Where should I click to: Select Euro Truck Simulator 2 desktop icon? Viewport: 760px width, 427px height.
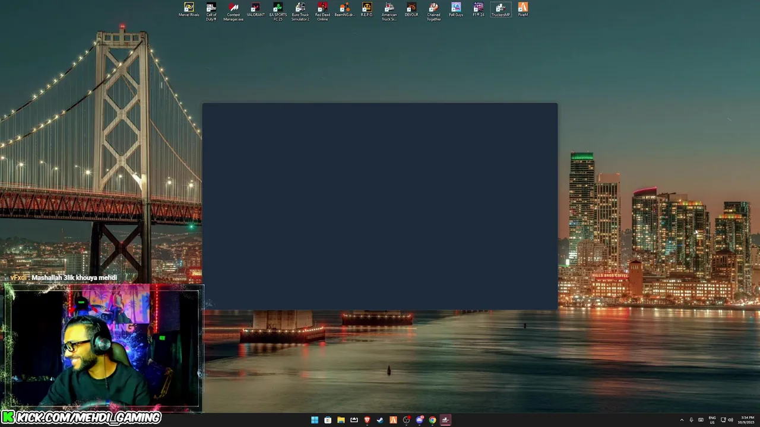(300, 11)
